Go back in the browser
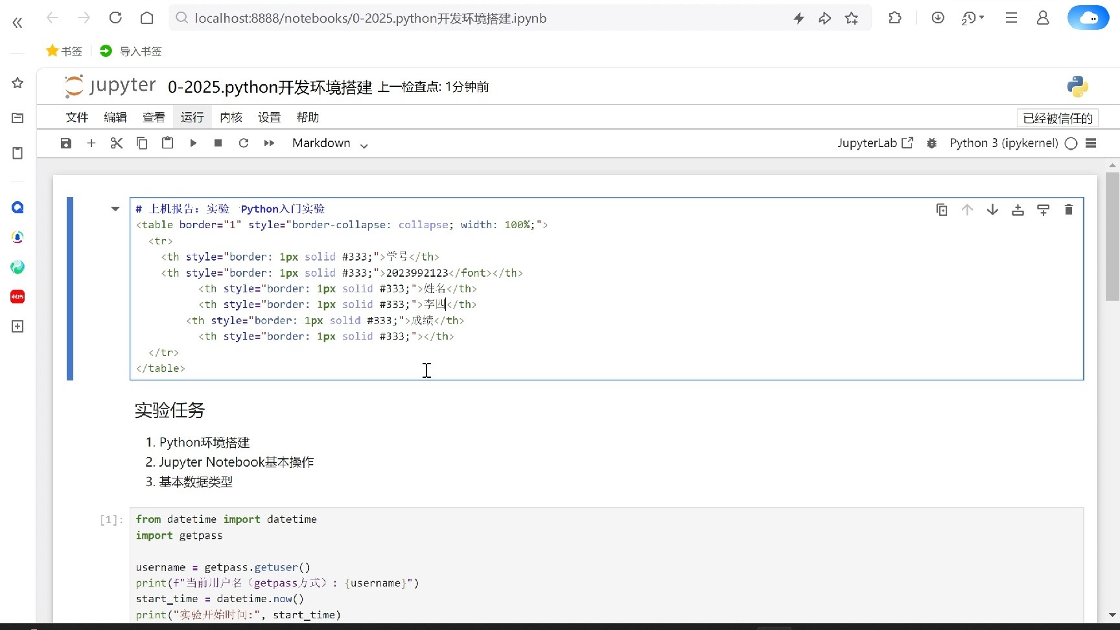The width and height of the screenshot is (1120, 630). [x=52, y=18]
